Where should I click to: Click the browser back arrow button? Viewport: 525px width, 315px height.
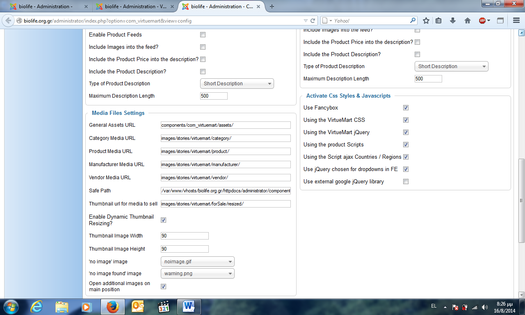(8, 21)
